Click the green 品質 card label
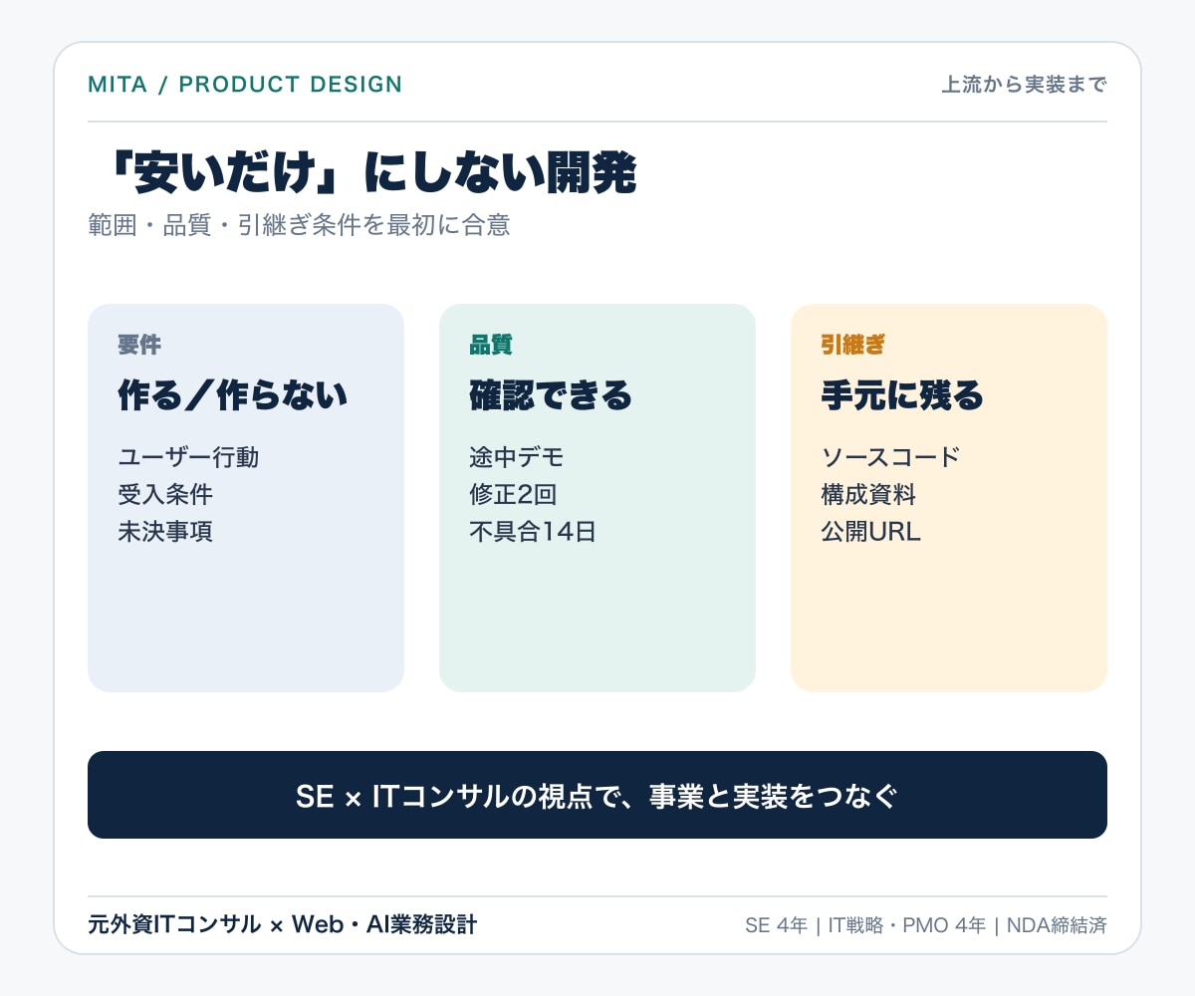1195x996 pixels. click(491, 345)
